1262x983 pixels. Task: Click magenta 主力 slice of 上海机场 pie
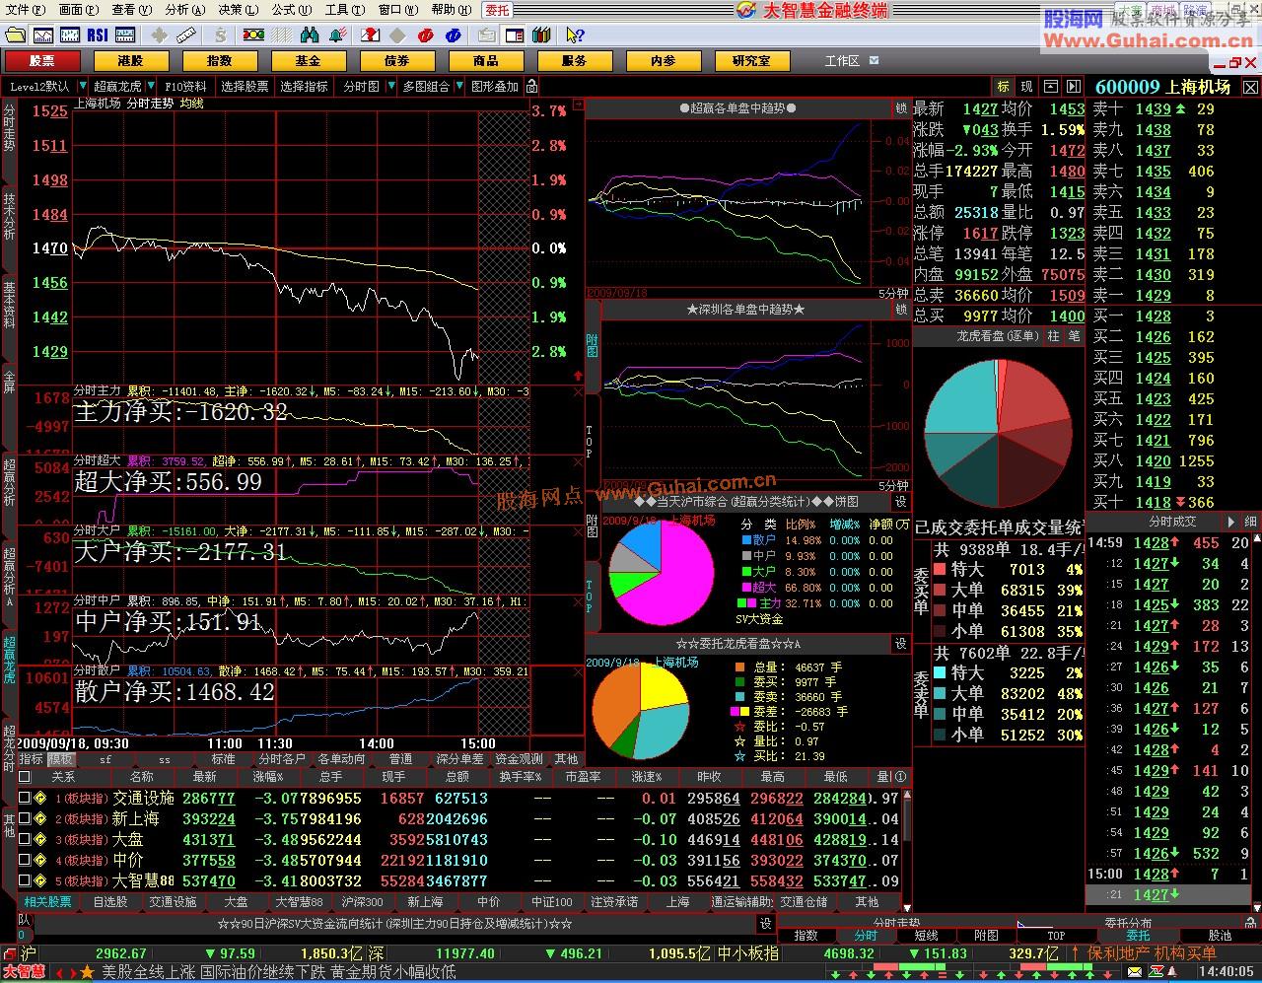pos(675,577)
